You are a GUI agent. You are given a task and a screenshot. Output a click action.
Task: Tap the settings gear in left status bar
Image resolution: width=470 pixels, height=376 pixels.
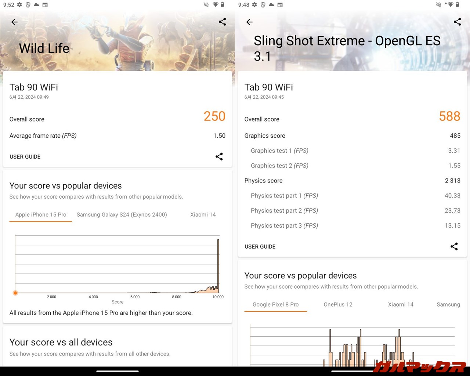point(19,5)
